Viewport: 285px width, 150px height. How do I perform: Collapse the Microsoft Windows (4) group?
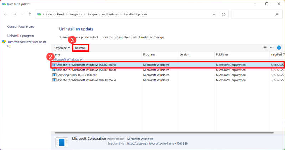pyautogui.click(x=68, y=59)
